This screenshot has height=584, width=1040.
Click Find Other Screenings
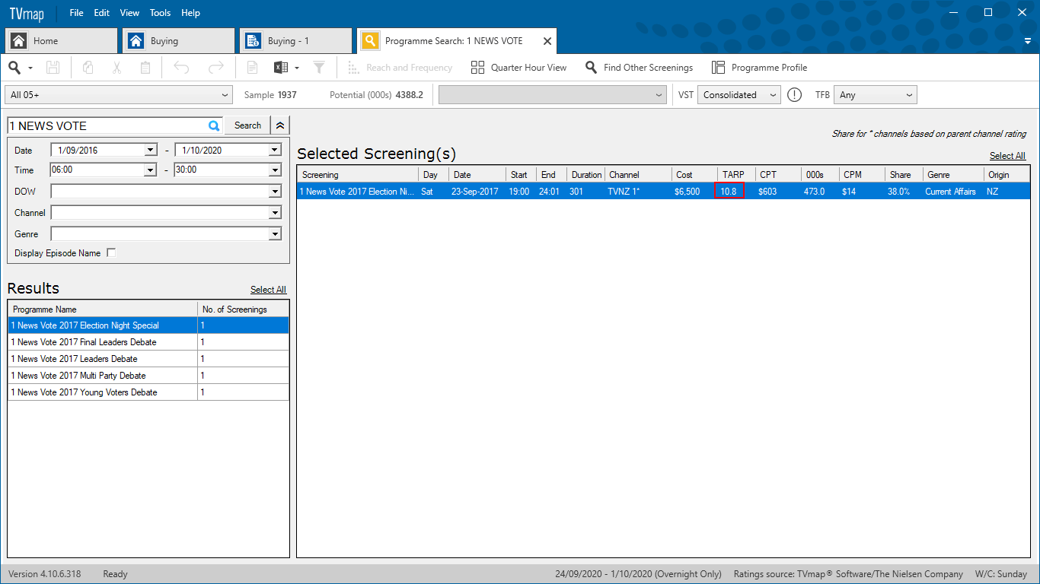[639, 68]
